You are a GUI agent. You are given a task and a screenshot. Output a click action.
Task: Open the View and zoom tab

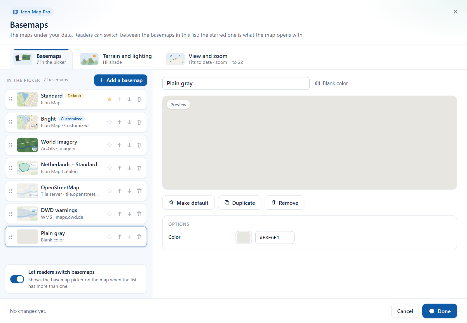click(x=205, y=59)
